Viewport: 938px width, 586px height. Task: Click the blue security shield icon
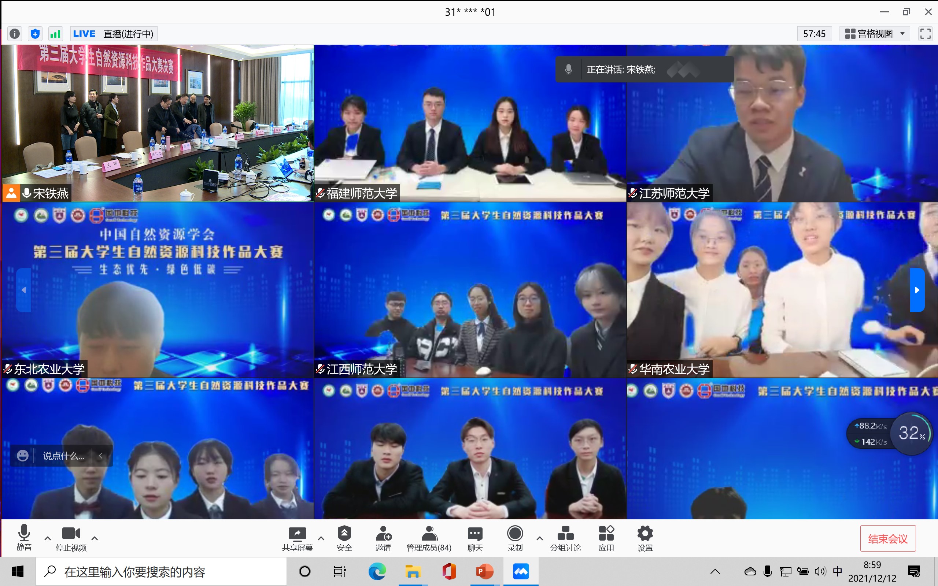[35, 34]
